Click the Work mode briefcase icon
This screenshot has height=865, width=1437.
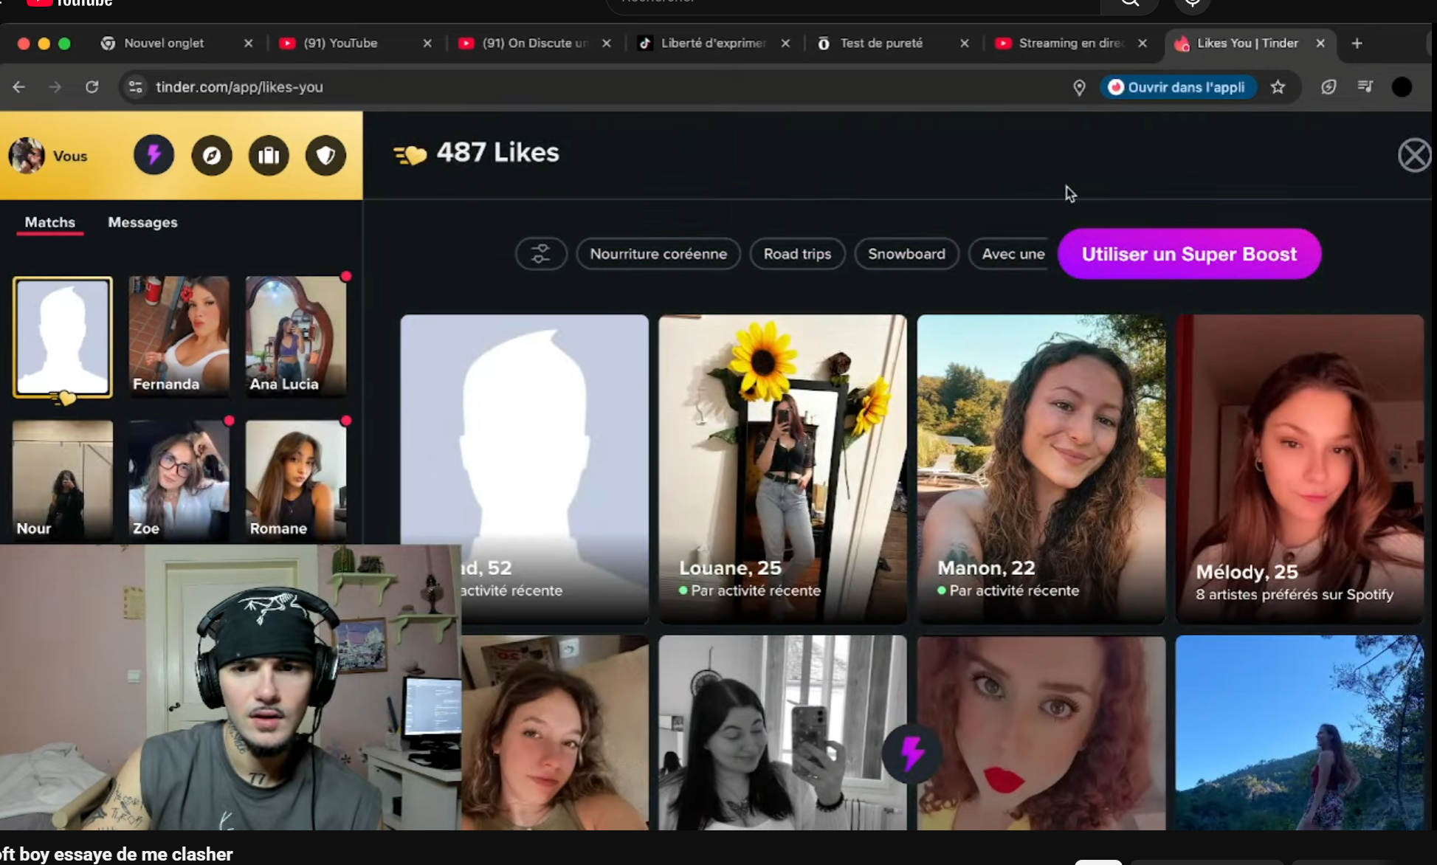269,155
